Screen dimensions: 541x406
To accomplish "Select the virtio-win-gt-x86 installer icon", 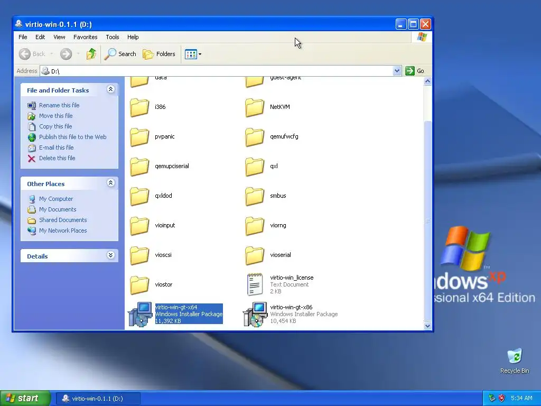I will coord(255,314).
